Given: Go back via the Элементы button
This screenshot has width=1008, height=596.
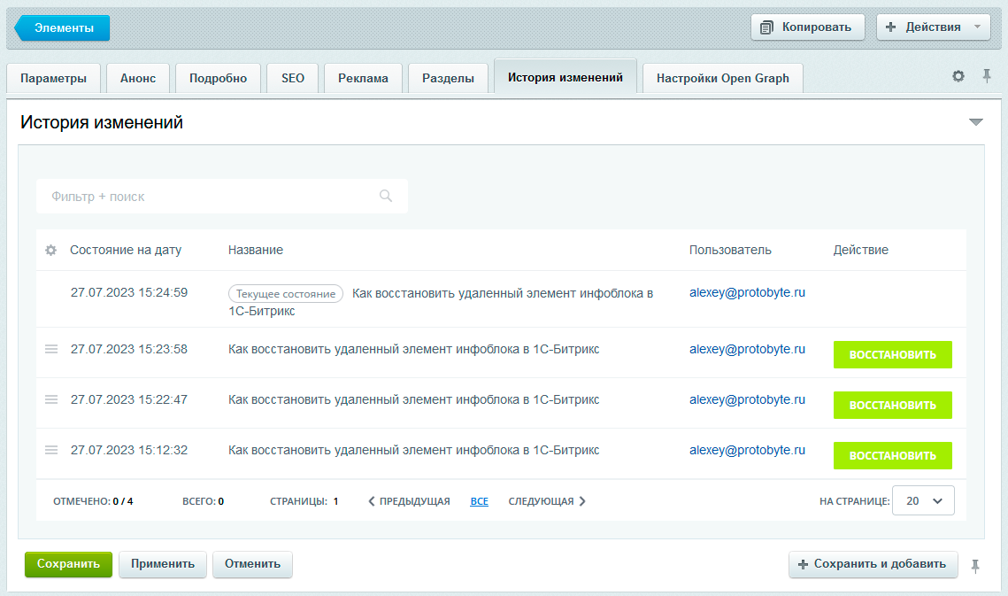Looking at the screenshot, I should pos(63,27).
